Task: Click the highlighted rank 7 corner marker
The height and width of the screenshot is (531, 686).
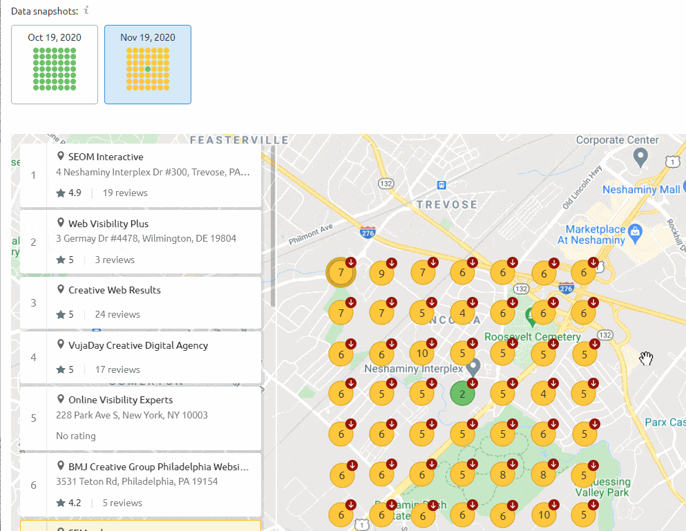Action: (x=341, y=273)
